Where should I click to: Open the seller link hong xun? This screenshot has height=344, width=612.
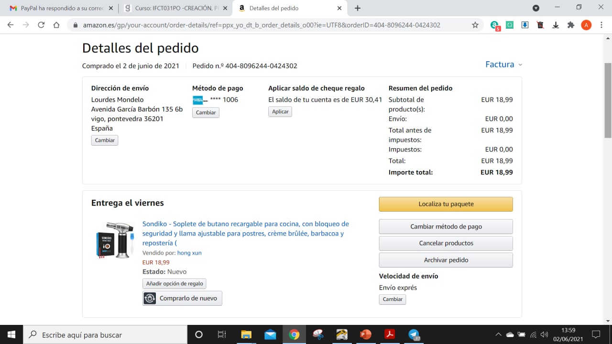[189, 253]
